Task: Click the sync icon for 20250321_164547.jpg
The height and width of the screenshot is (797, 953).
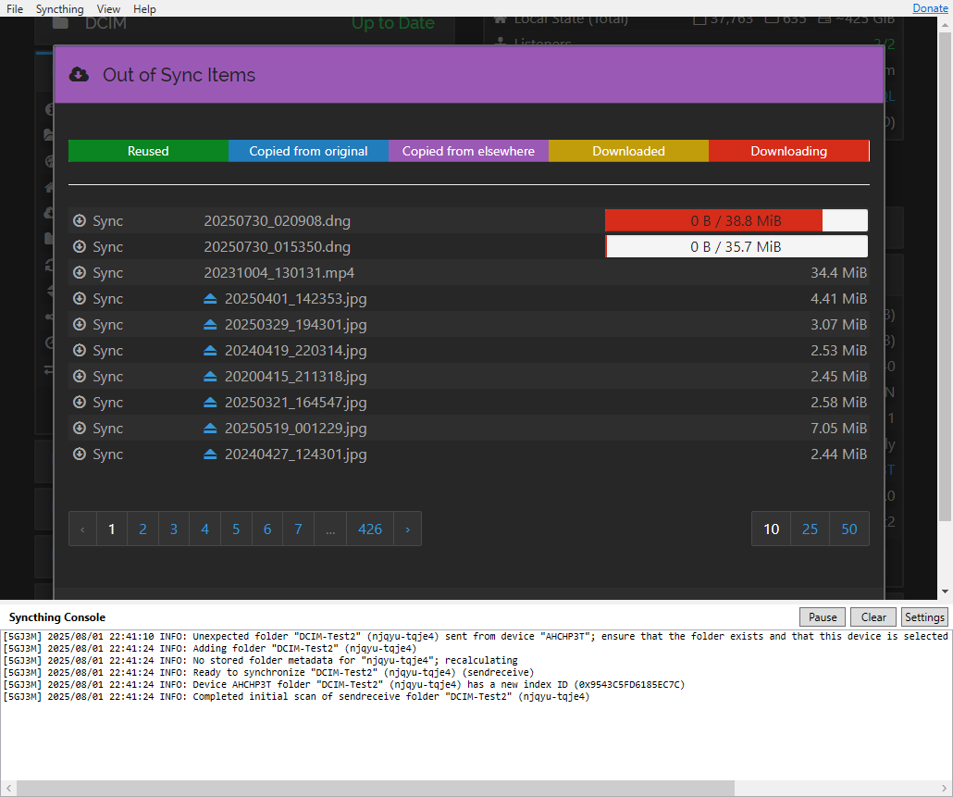Action: click(x=80, y=402)
